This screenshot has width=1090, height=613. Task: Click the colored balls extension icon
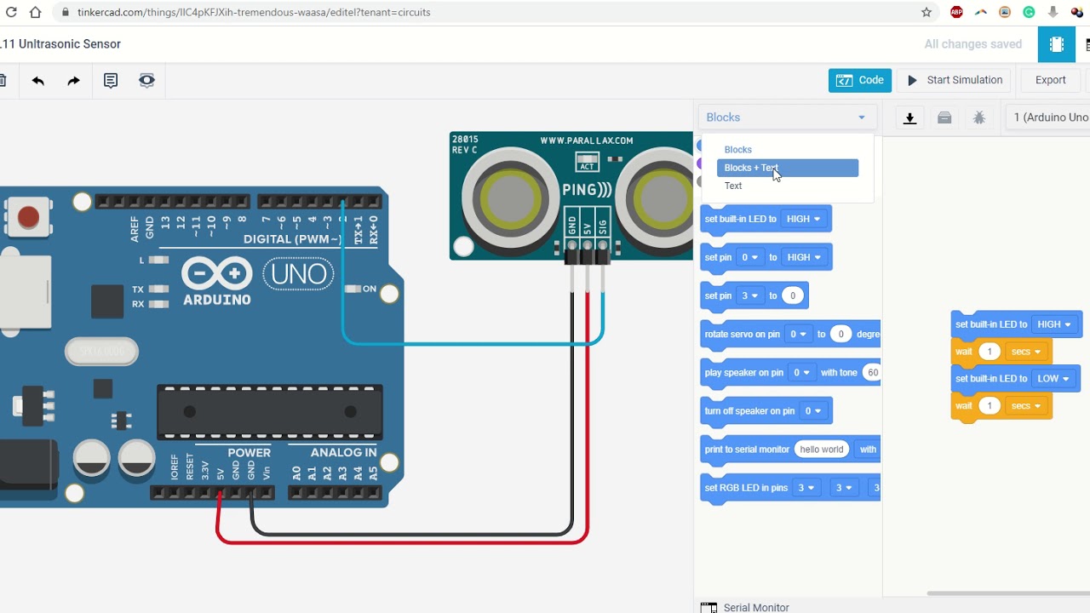click(x=1076, y=12)
